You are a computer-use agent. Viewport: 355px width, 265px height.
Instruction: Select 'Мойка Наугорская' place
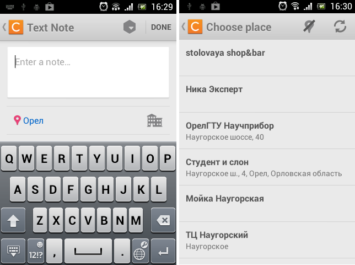(x=267, y=204)
